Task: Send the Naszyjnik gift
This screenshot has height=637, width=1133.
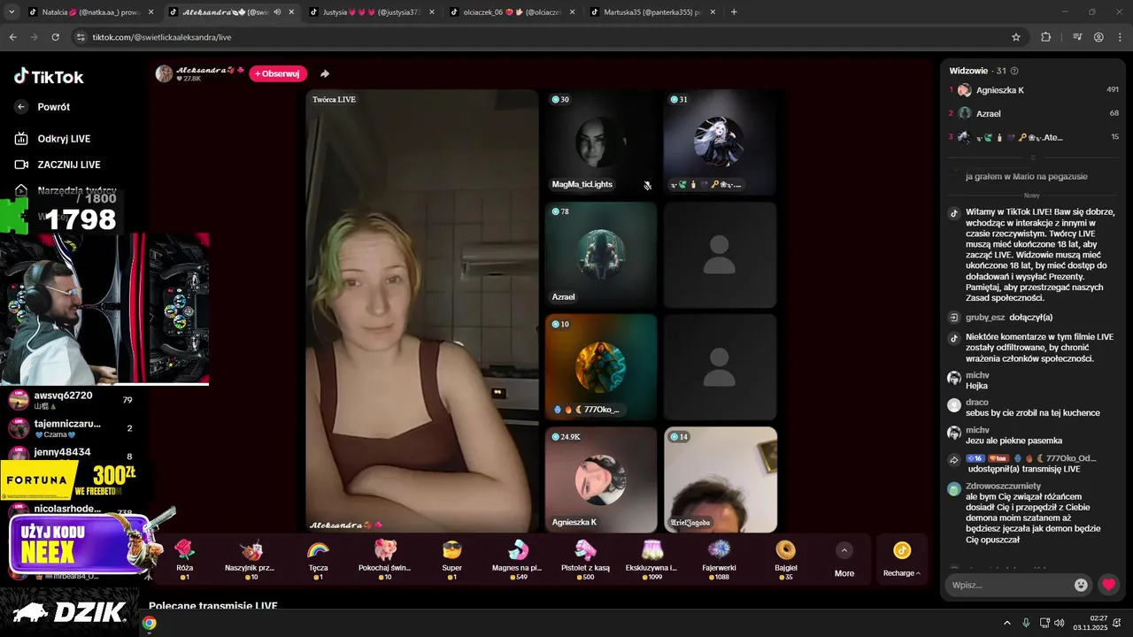Action: (x=250, y=559)
